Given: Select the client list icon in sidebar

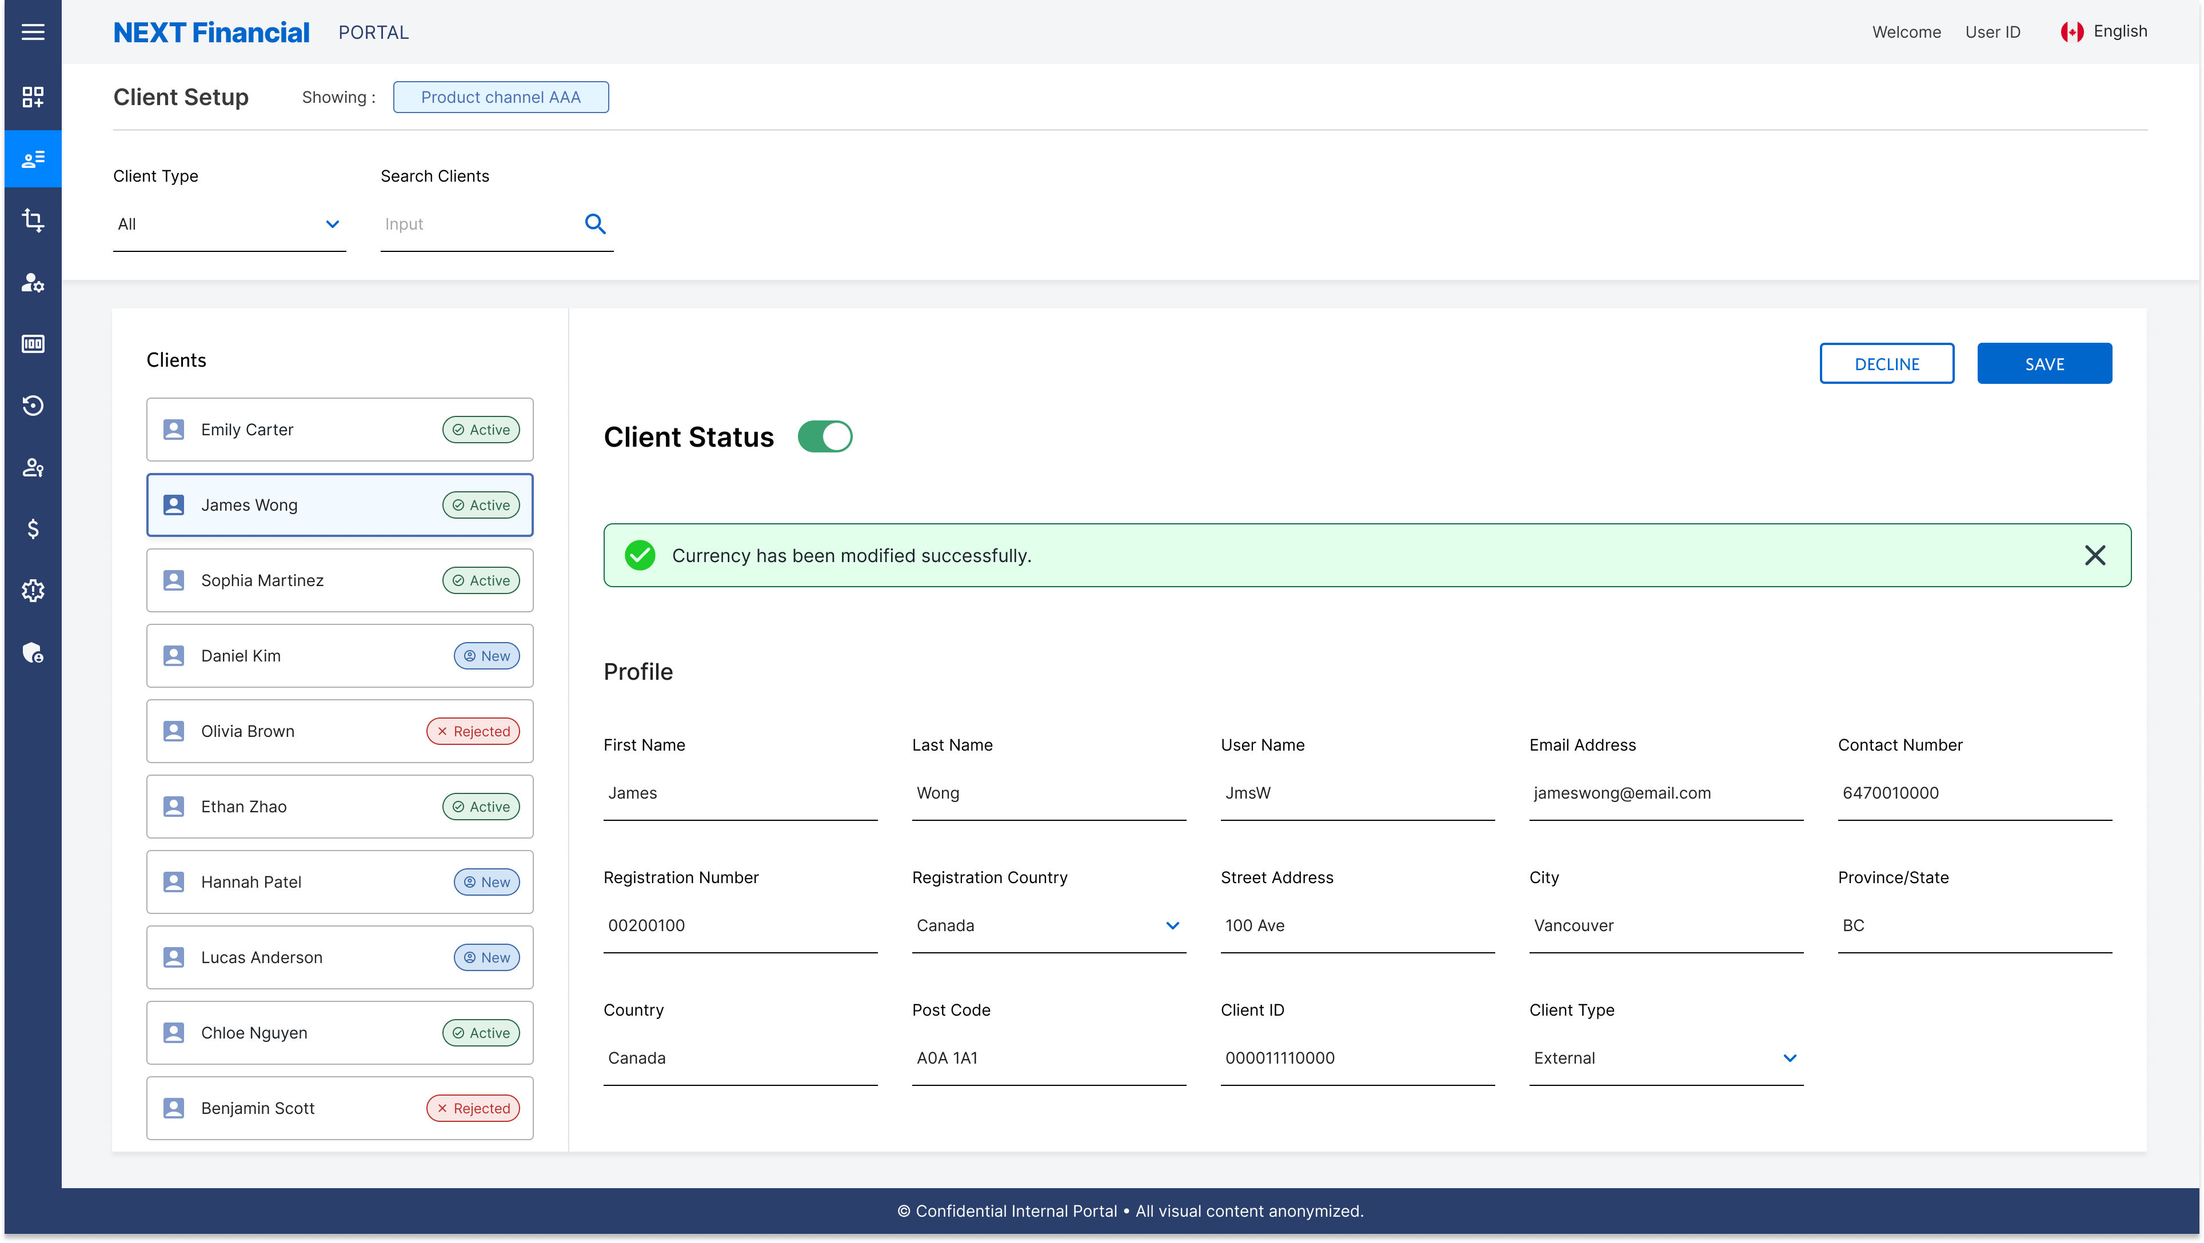Looking at the screenshot, I should click(33, 159).
